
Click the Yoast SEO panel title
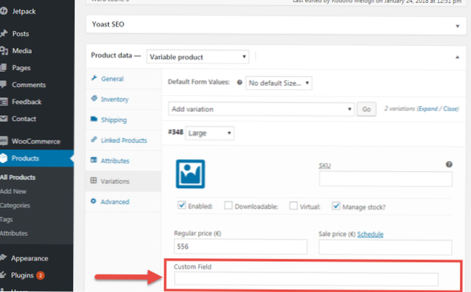tap(108, 24)
